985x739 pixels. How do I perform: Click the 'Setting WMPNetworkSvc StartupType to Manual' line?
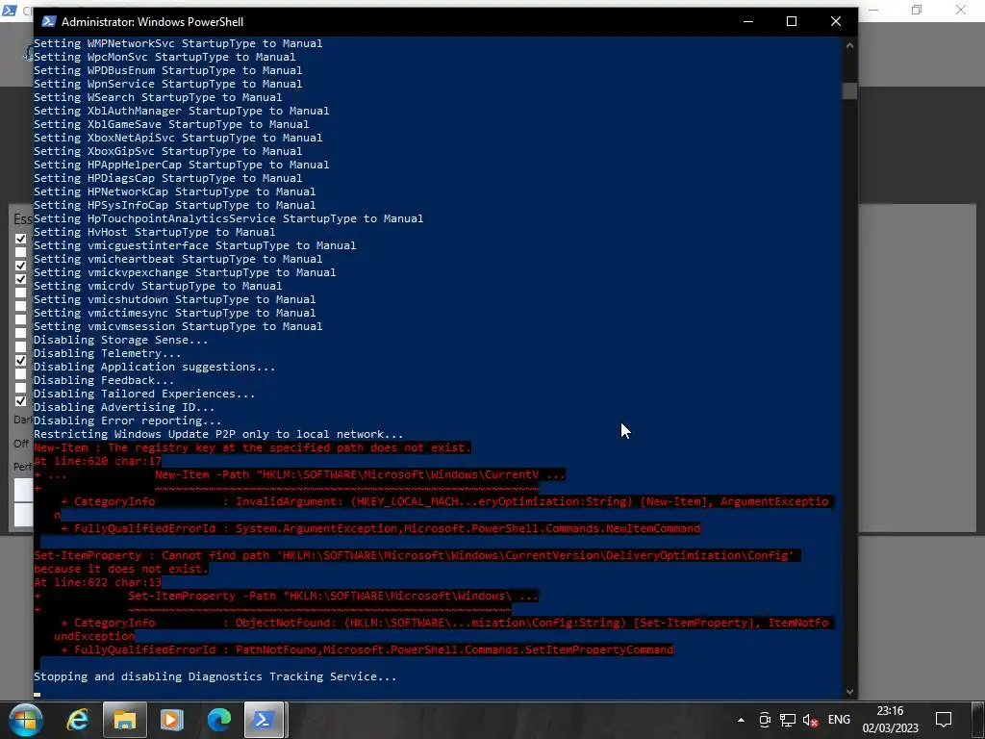click(x=178, y=43)
